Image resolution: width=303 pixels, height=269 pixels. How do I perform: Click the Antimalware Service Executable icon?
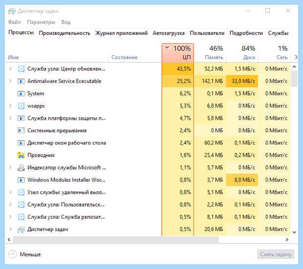[x=21, y=81]
